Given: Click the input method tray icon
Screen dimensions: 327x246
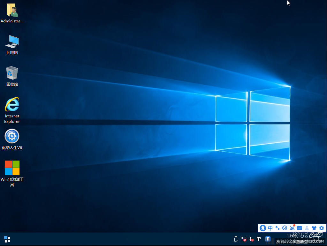Looking at the screenshot, I should pos(268,239).
